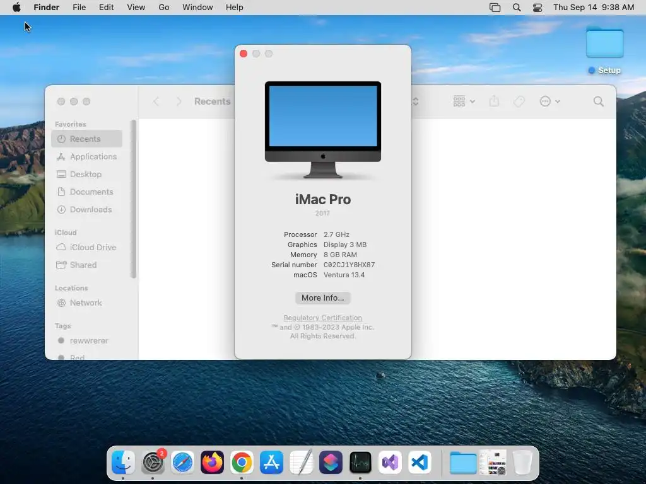
Task: Open the Finder menu in the menu bar
Action: coord(46,8)
